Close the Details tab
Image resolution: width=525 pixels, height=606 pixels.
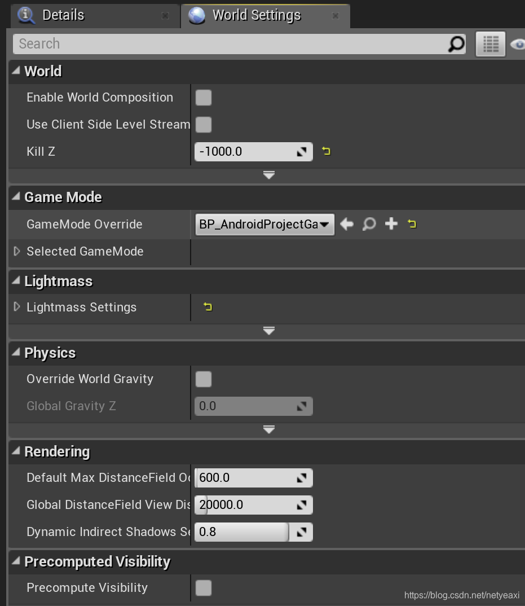tap(165, 16)
